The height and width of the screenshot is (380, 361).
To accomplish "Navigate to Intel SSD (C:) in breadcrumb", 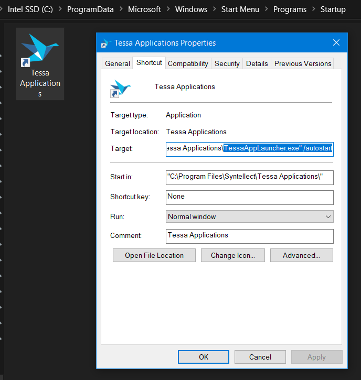I will (x=30, y=9).
